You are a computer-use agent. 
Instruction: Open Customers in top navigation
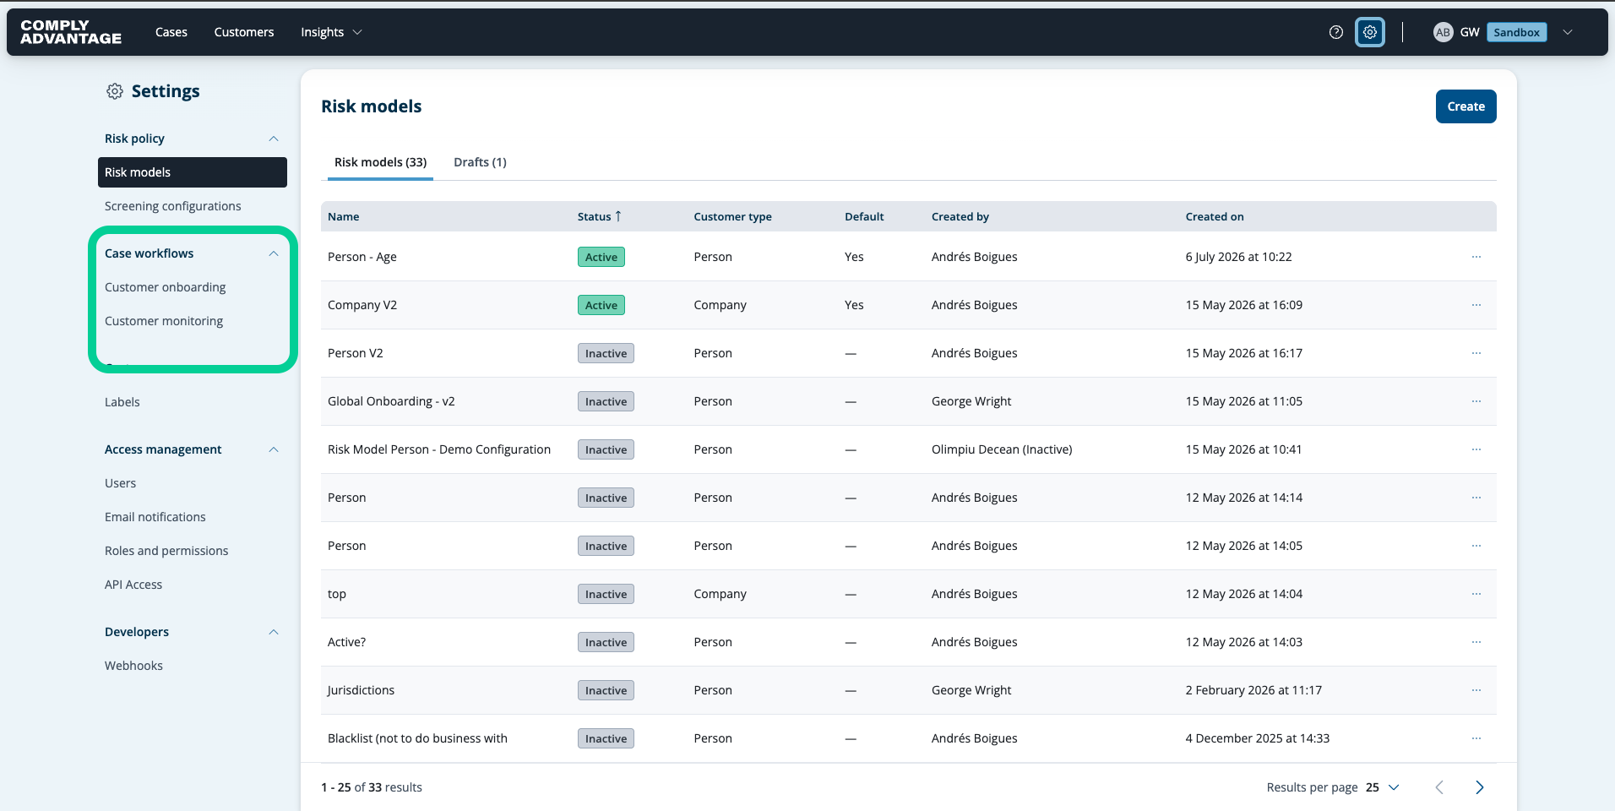[x=244, y=32]
